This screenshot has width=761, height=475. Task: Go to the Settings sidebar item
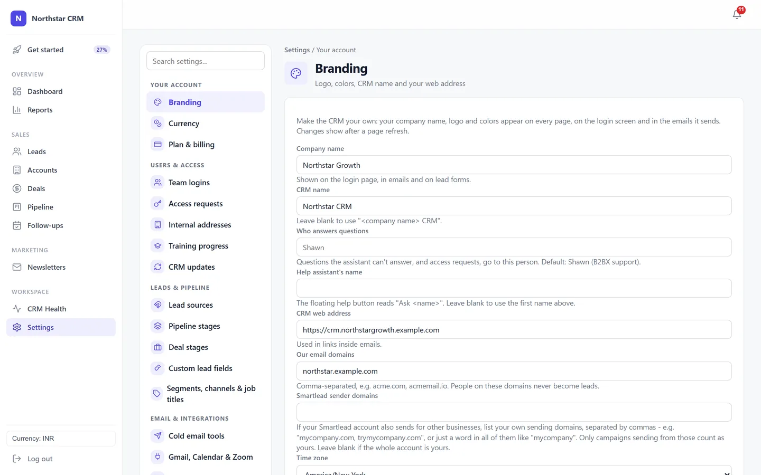click(61, 327)
